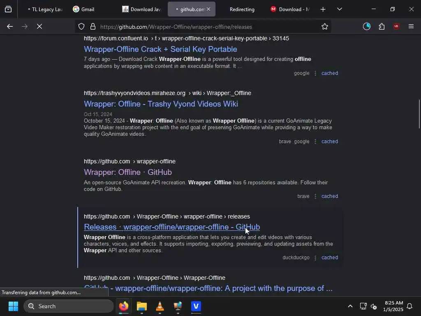The height and width of the screenshot is (316, 421).
Task: Click the network status tray icon
Action: click(x=363, y=306)
